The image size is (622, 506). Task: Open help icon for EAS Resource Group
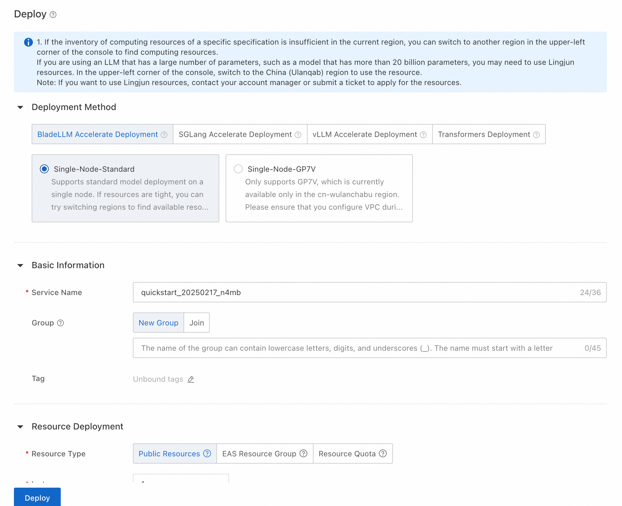[303, 454]
